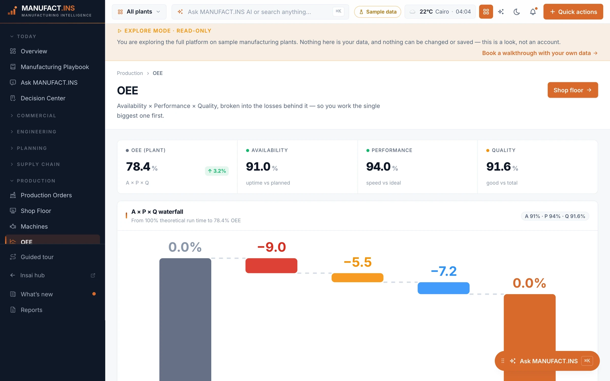Click the drag handle on floating Ask button

click(x=503, y=361)
